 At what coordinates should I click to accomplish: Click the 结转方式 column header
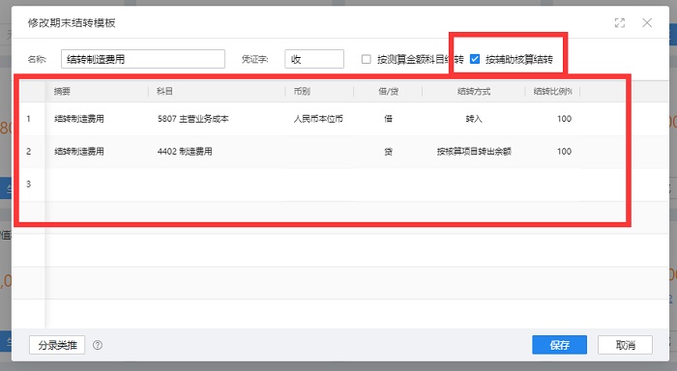point(474,92)
